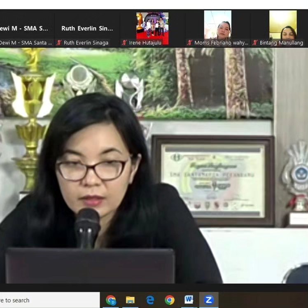Open the Chrome icon next to Word
This screenshot has width=308, height=308.
[x=169, y=300]
